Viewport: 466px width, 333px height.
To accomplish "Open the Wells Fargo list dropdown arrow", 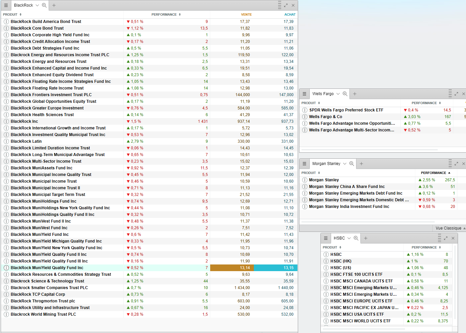I will [x=338, y=94].
